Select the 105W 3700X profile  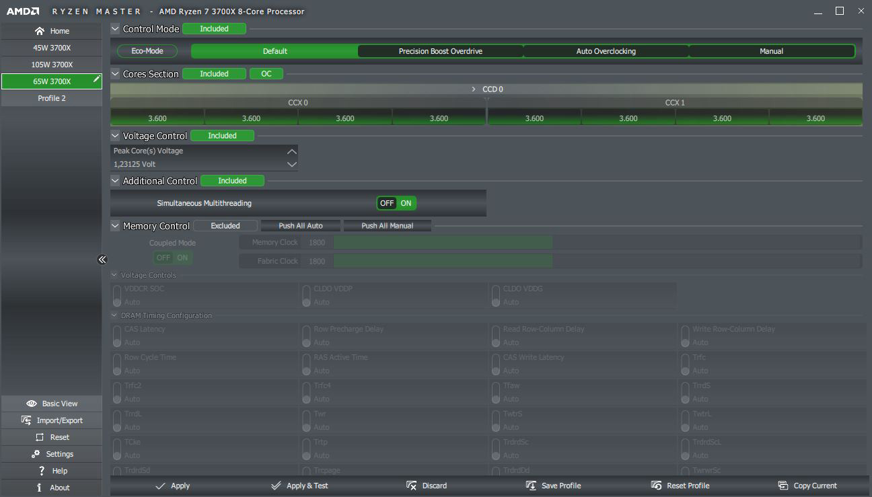[x=52, y=65]
